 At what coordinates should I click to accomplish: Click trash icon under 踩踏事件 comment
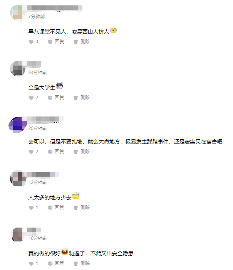click(75, 152)
